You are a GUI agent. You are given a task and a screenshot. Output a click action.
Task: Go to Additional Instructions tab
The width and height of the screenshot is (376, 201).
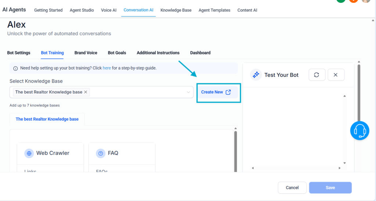tap(158, 53)
